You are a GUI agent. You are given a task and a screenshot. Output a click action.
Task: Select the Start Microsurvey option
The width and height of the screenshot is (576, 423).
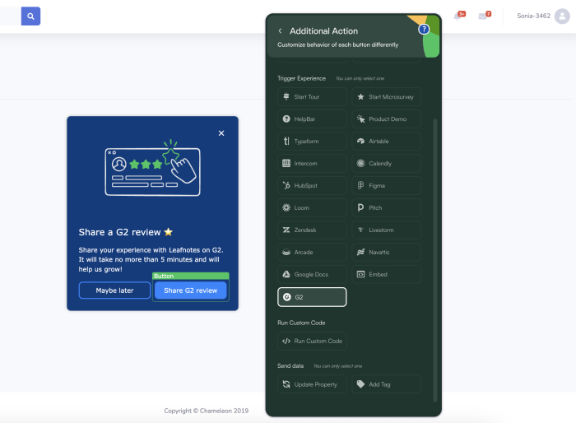(387, 97)
